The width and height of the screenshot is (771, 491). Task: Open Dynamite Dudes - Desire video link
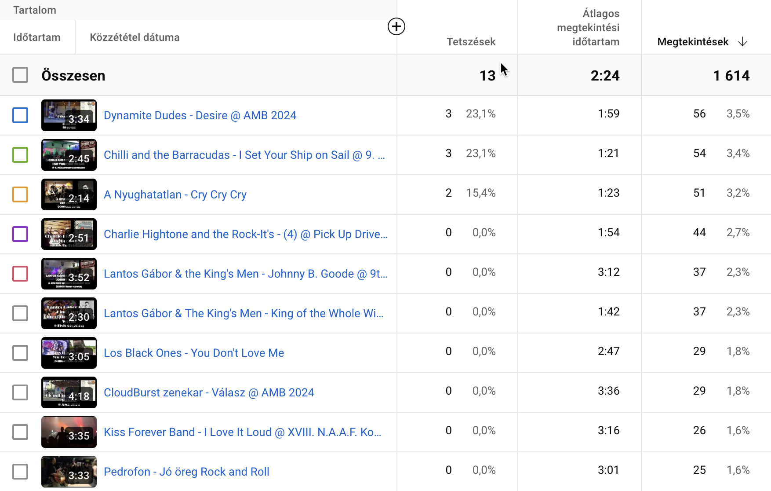[x=200, y=115]
